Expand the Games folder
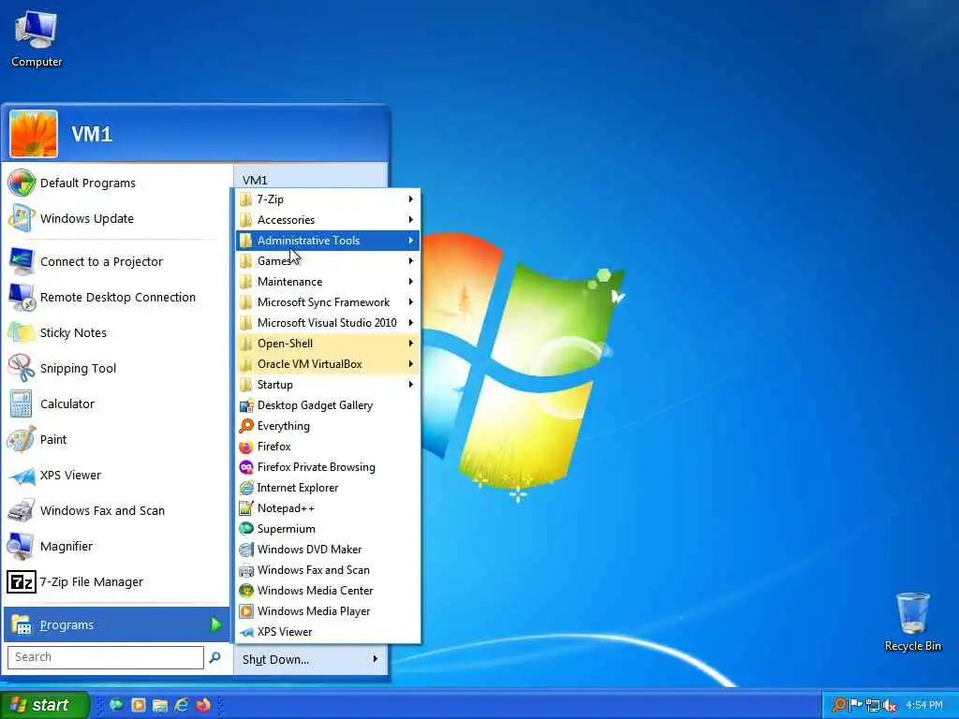 click(328, 261)
